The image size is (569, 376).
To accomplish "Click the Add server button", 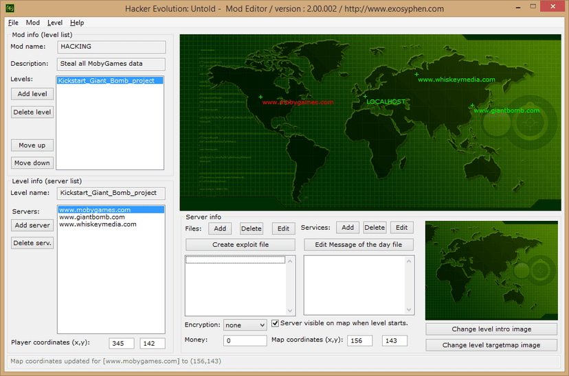I will pos(32,225).
